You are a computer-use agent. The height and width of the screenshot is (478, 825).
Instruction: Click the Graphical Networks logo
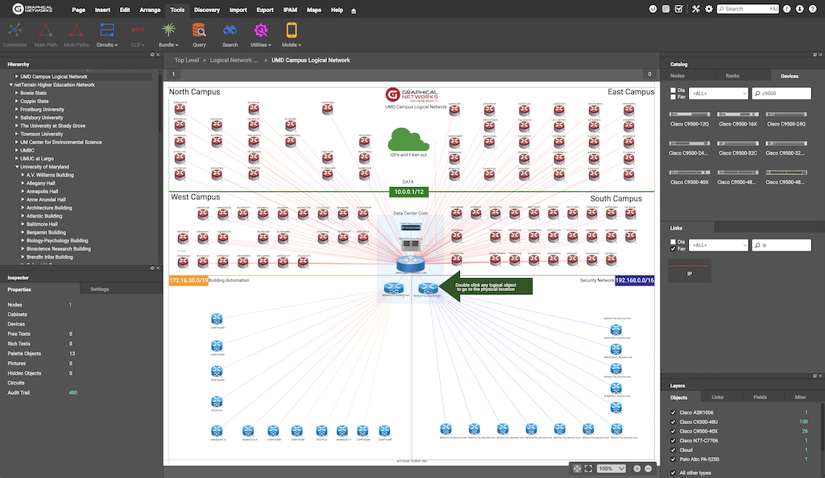point(32,9)
